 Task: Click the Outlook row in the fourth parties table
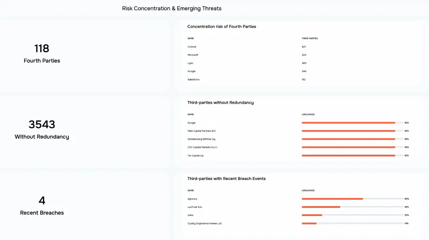tap(192, 47)
